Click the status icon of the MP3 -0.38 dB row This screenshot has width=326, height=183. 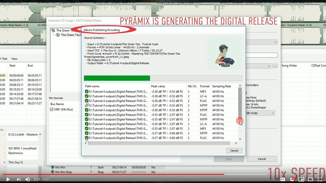coord(87,91)
